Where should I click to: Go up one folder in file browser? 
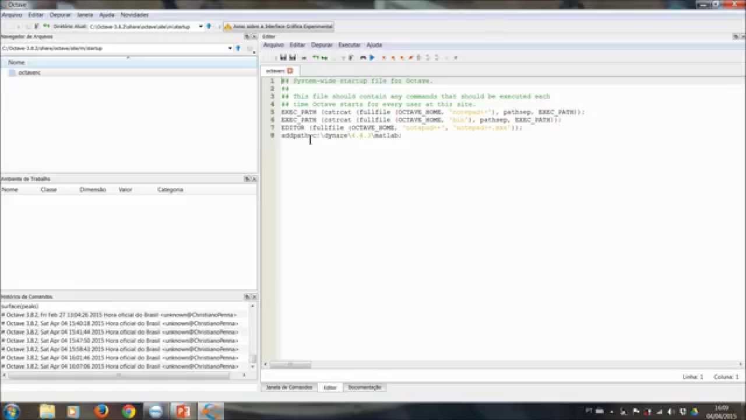[x=238, y=48]
